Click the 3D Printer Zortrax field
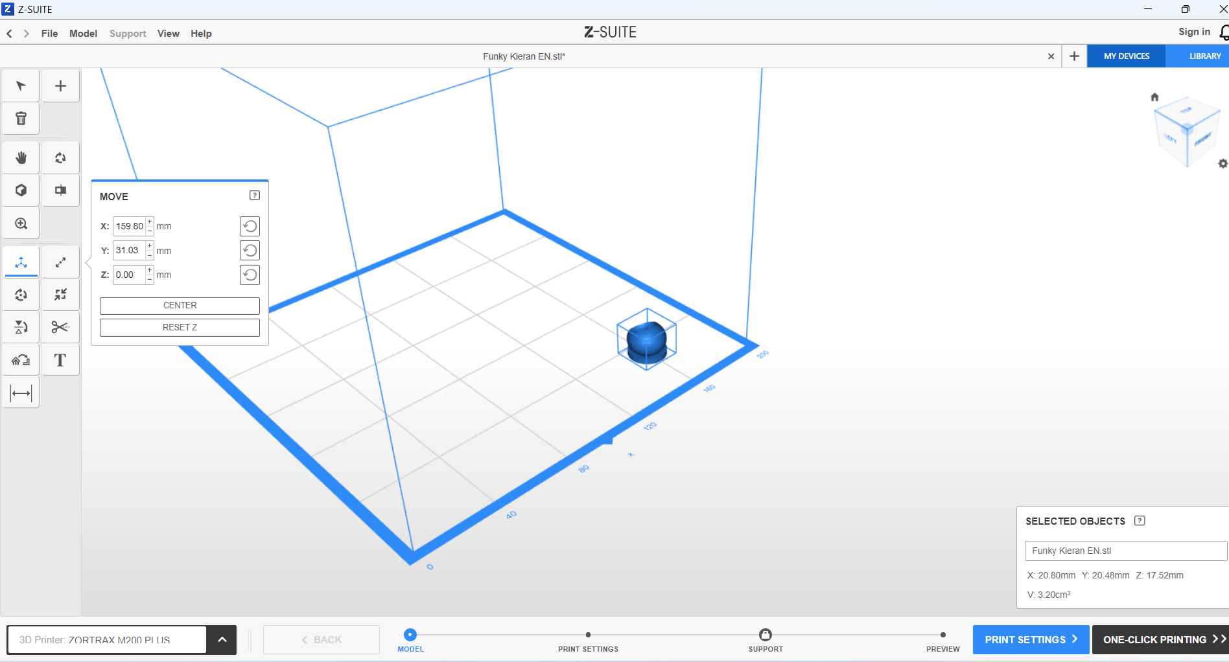The image size is (1229, 662). point(107,640)
